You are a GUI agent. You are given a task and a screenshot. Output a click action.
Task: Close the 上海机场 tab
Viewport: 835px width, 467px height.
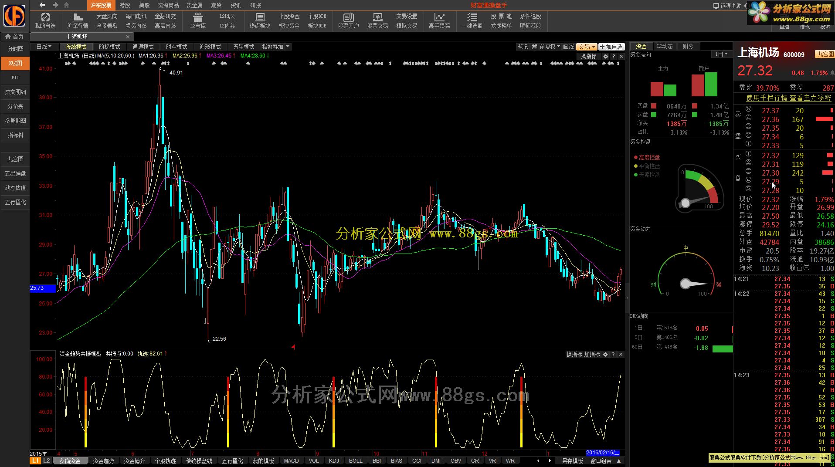[x=128, y=37]
